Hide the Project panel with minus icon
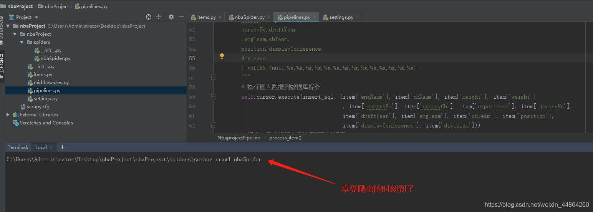The width and height of the screenshot is (593, 212). (x=181, y=17)
